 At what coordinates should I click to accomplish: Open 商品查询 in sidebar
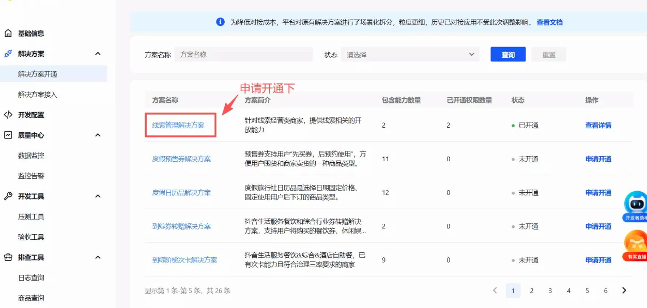[31, 298]
